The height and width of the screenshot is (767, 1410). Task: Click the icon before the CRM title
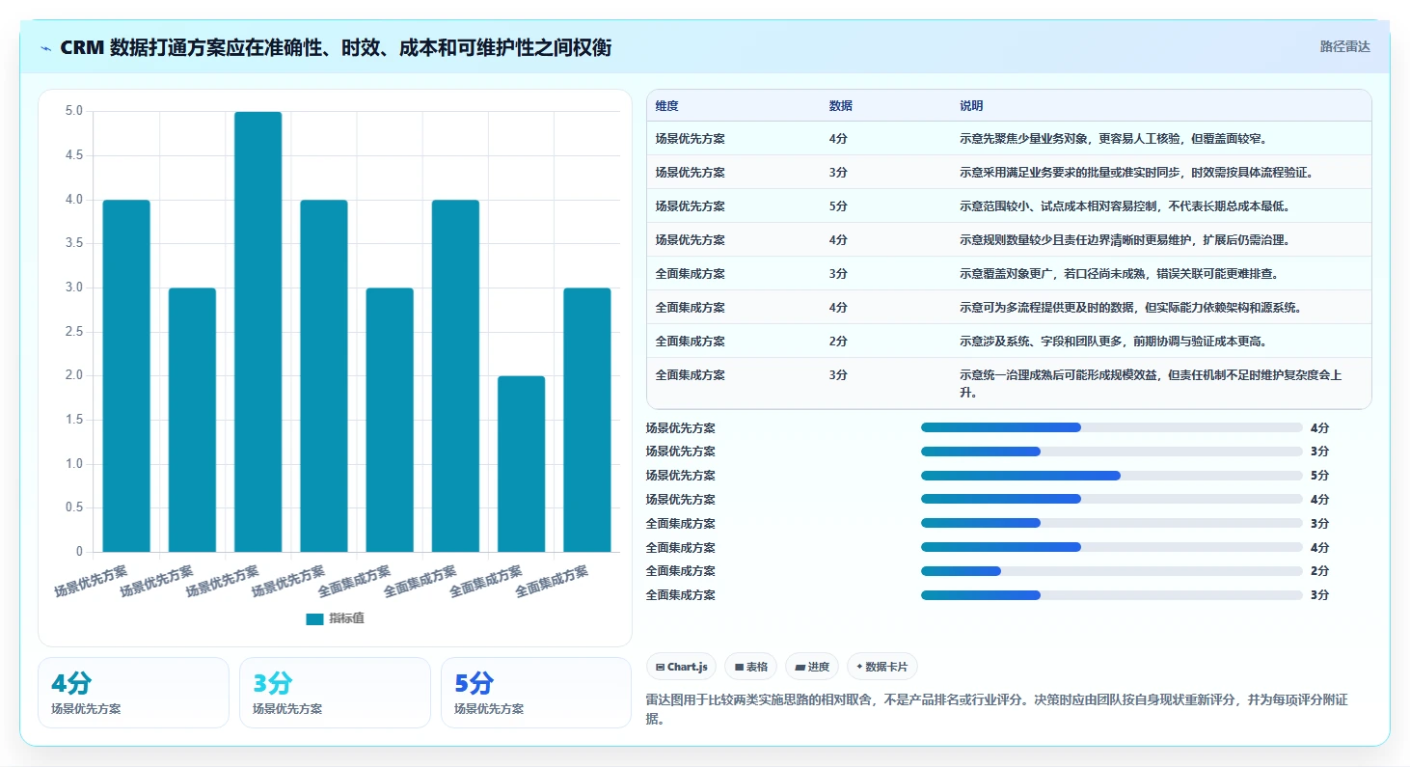[x=46, y=48]
